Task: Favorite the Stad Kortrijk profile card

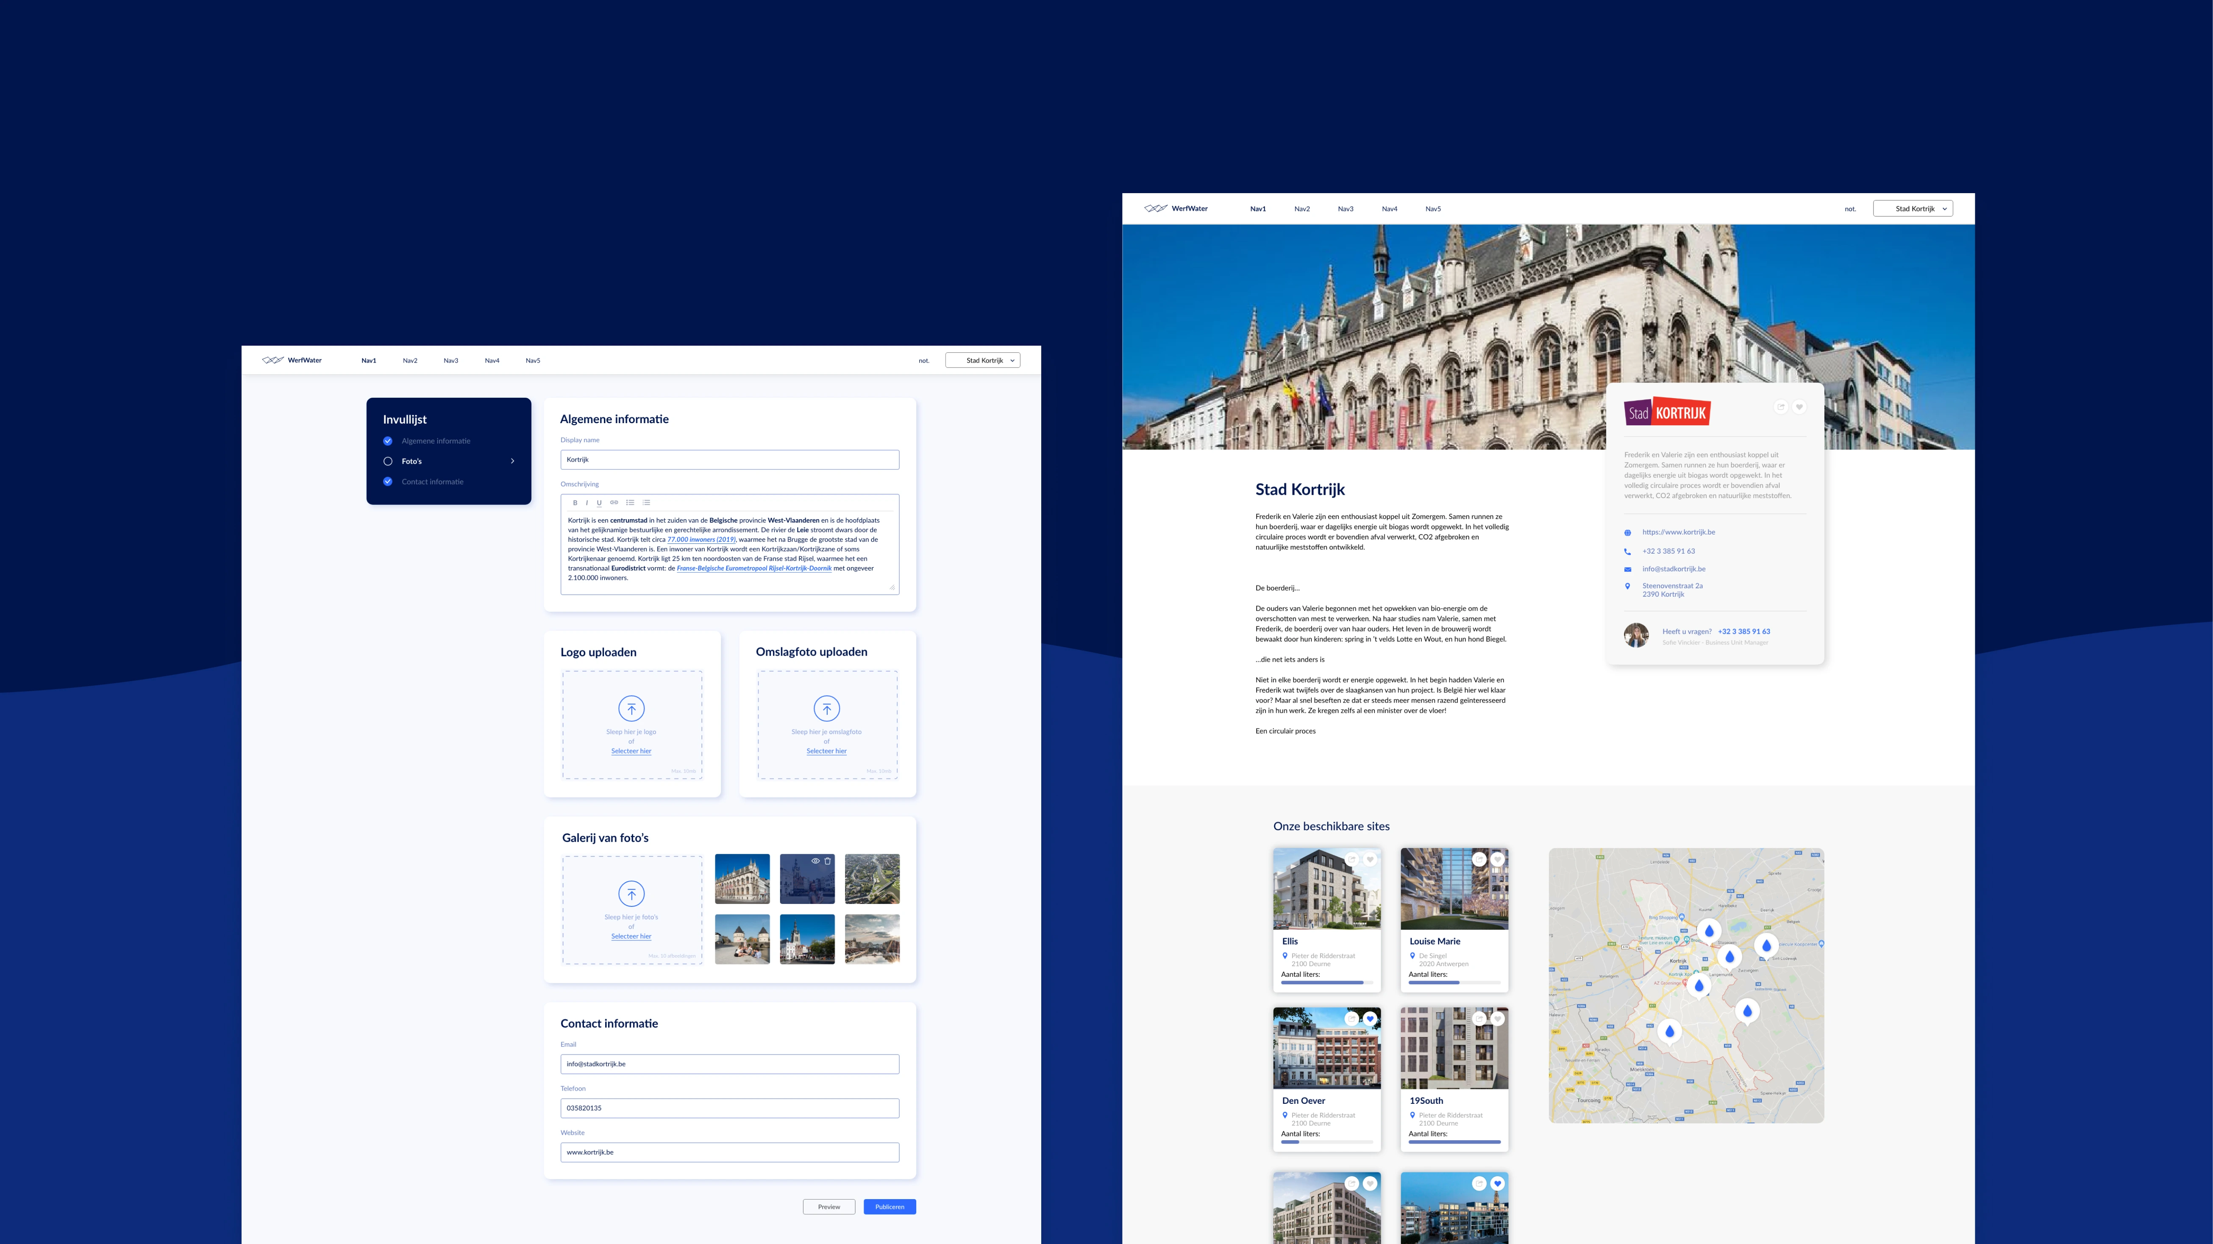Action: [1800, 407]
